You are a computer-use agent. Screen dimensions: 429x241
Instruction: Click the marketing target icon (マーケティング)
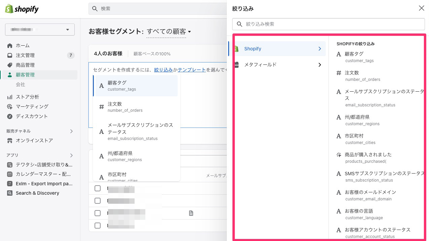[10, 107]
